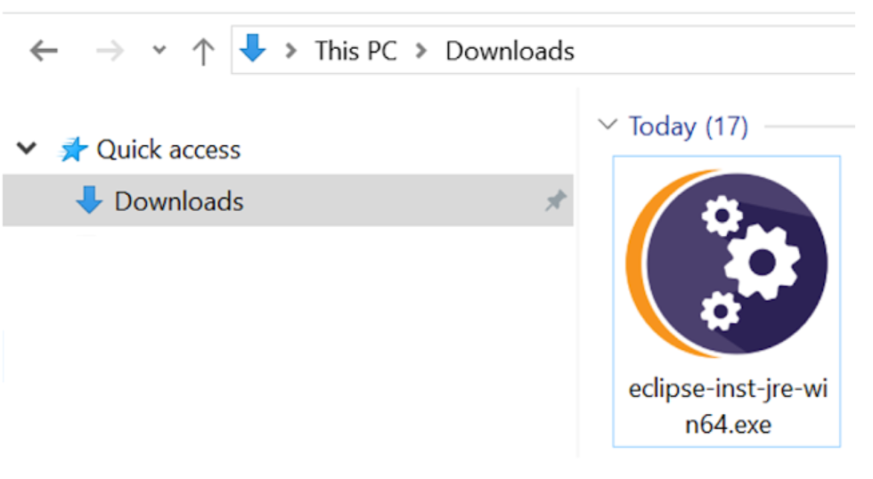The width and height of the screenshot is (873, 479).
Task: Collapse the Quick access tree node
Action: (26, 149)
